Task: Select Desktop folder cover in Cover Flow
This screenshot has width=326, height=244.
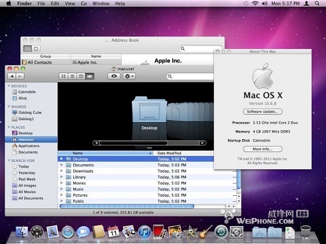Action: (149, 110)
